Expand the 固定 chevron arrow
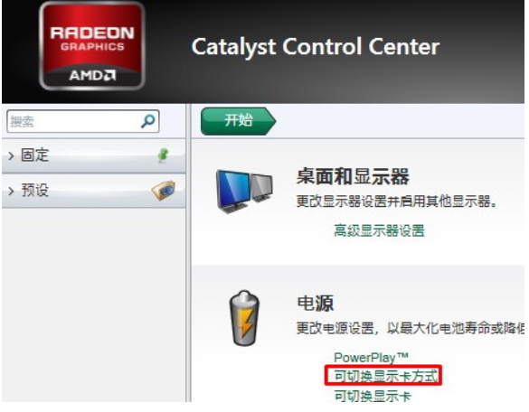Screen dimensions: 529x412 (x=11, y=155)
